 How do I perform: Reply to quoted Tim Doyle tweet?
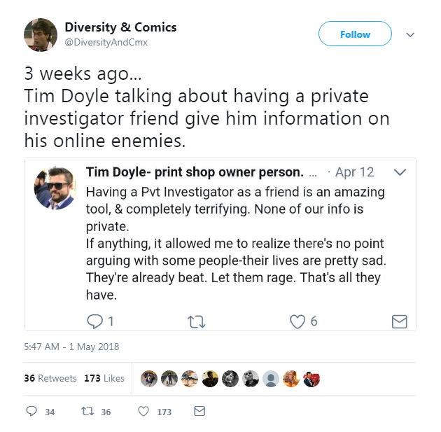94,321
